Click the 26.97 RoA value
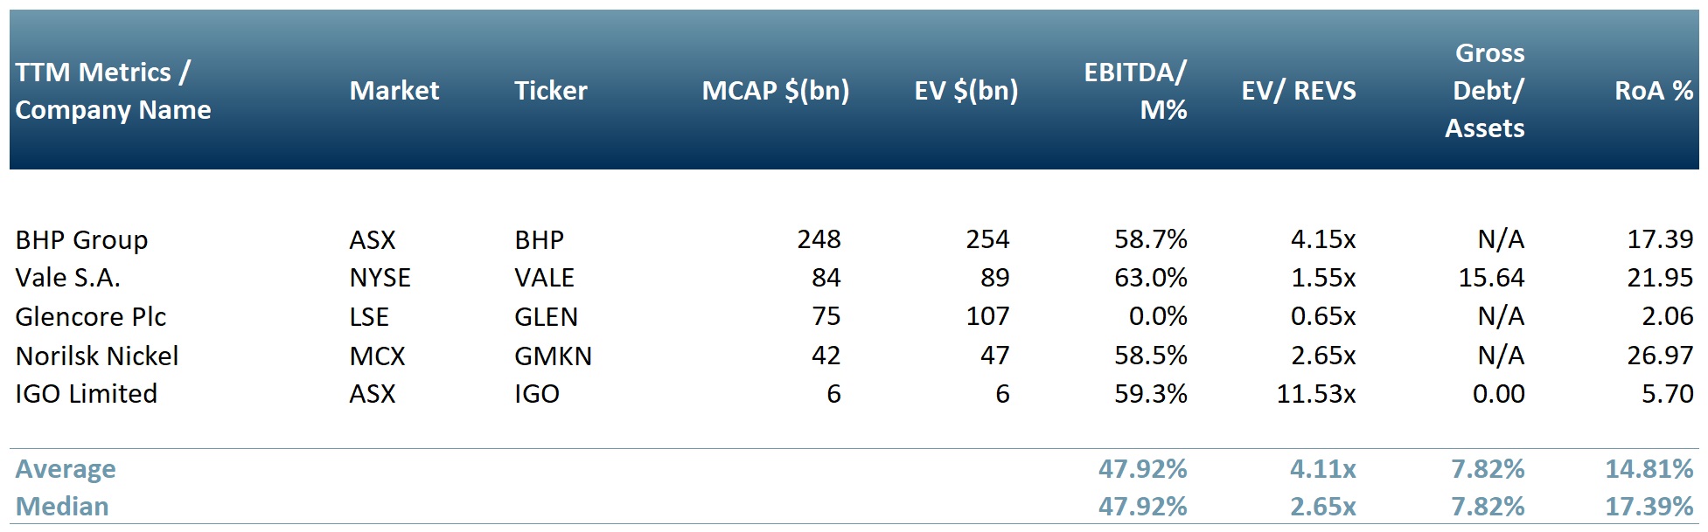The image size is (1708, 532). [1660, 356]
